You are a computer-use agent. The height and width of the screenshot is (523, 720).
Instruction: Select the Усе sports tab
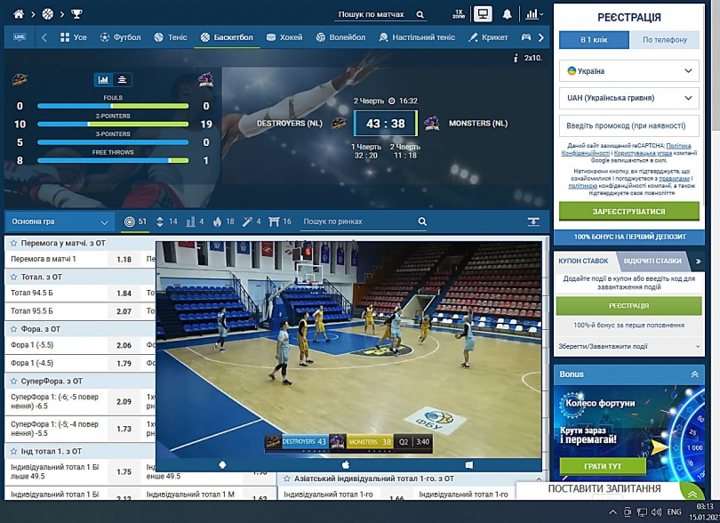[74, 37]
